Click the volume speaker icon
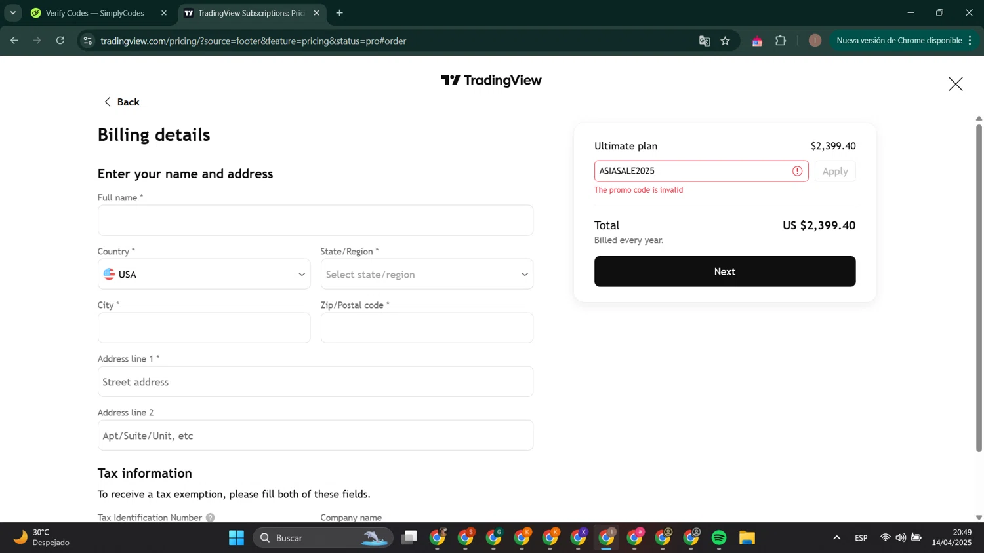 click(901, 538)
